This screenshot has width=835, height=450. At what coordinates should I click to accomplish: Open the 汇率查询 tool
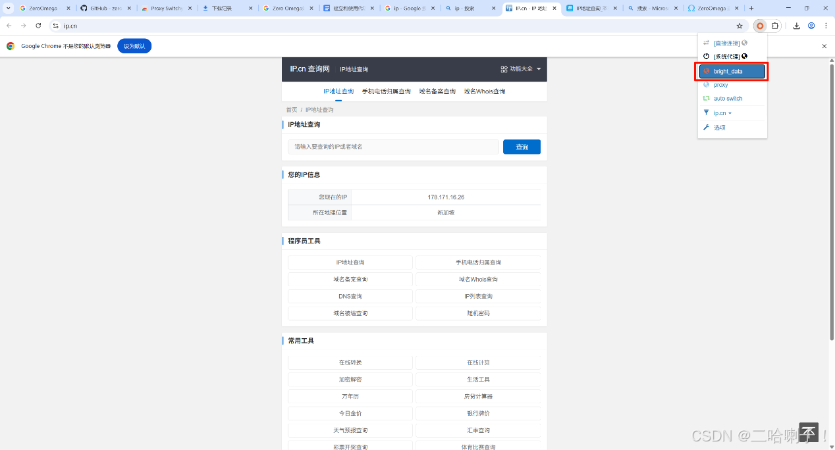pyautogui.click(x=479, y=431)
